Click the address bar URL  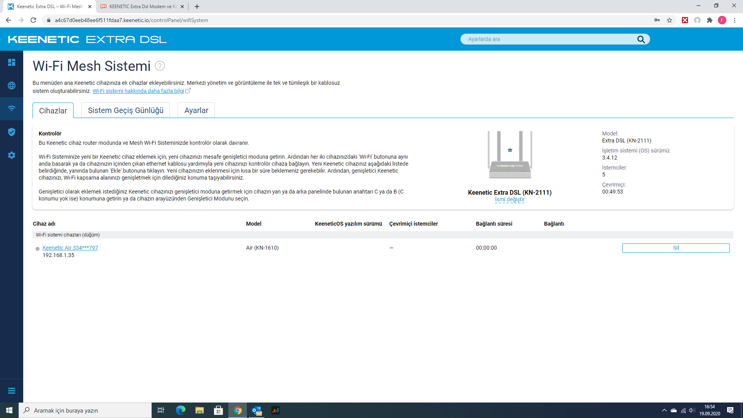[x=131, y=20]
